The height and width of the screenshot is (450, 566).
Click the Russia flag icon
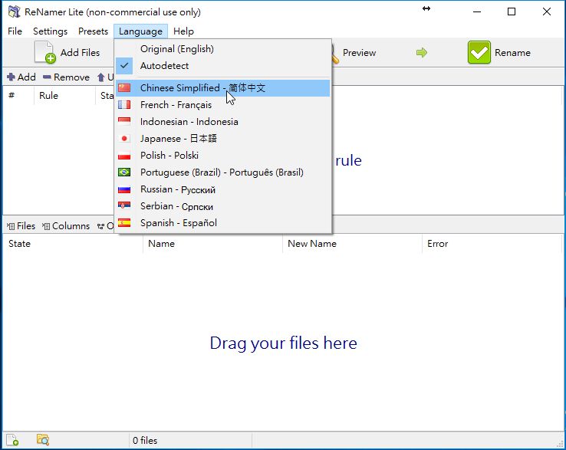(124, 189)
